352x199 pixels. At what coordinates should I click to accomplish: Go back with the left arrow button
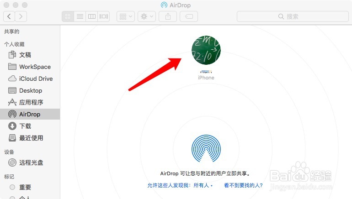pos(9,16)
